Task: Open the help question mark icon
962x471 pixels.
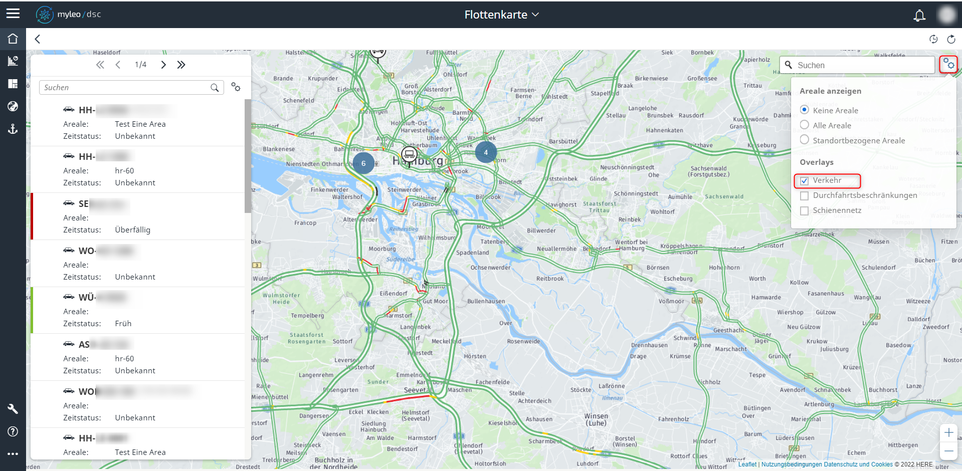Action: click(13, 431)
